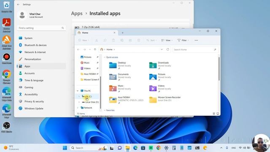Open Network & internet in Settings
Screen dimensions: 270x152
pos(41,52)
